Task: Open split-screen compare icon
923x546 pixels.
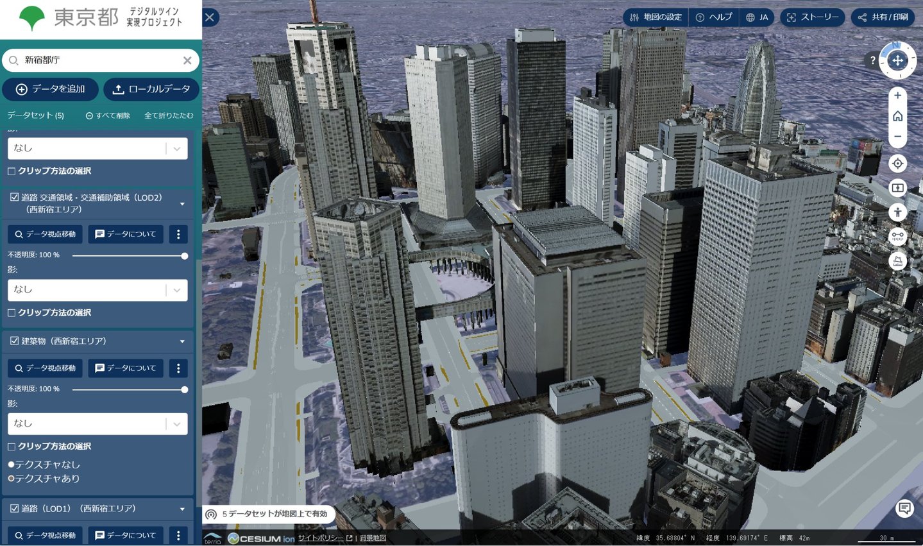Action: click(897, 188)
